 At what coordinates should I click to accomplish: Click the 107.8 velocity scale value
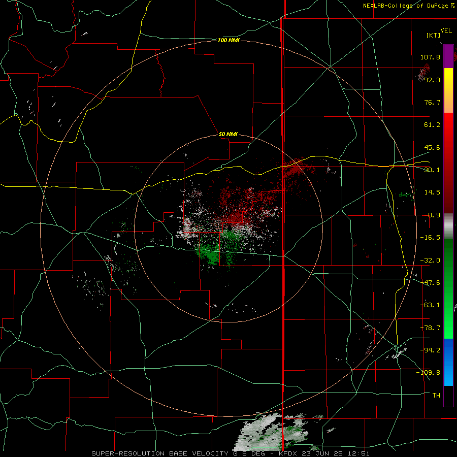430,57
